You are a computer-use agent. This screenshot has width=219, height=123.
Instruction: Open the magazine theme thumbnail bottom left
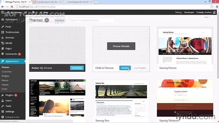(57, 98)
